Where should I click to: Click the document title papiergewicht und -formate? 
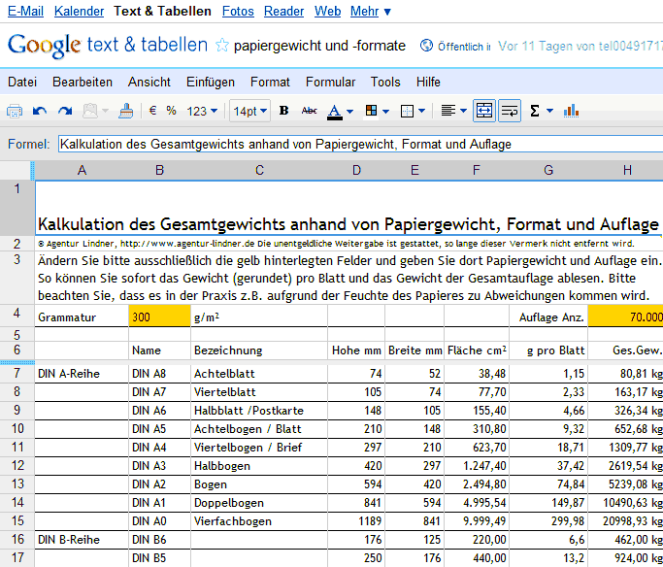[x=319, y=46]
